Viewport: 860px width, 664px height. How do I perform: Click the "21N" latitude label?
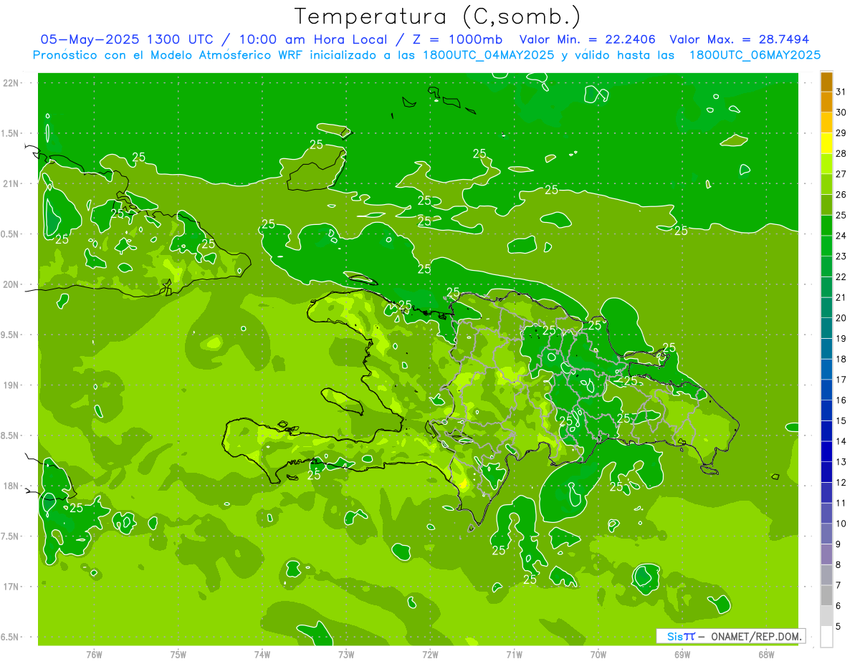(11, 183)
